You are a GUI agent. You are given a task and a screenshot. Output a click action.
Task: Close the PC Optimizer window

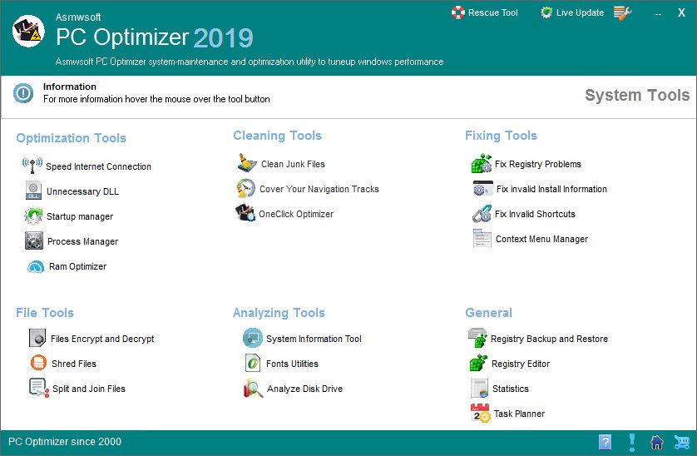tap(681, 12)
